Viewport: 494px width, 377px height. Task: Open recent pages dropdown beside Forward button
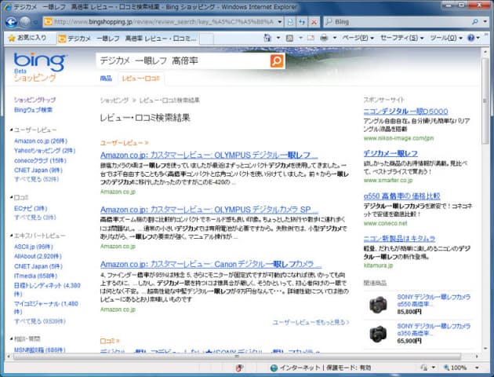[35, 22]
